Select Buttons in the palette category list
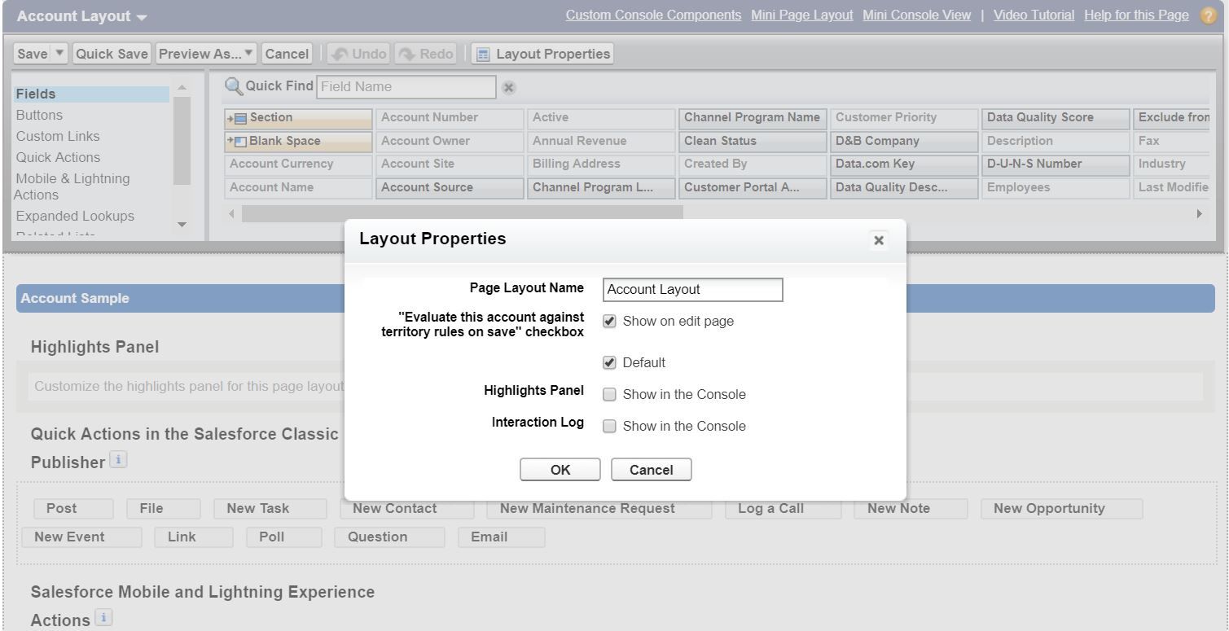The image size is (1229, 631). tap(39, 116)
